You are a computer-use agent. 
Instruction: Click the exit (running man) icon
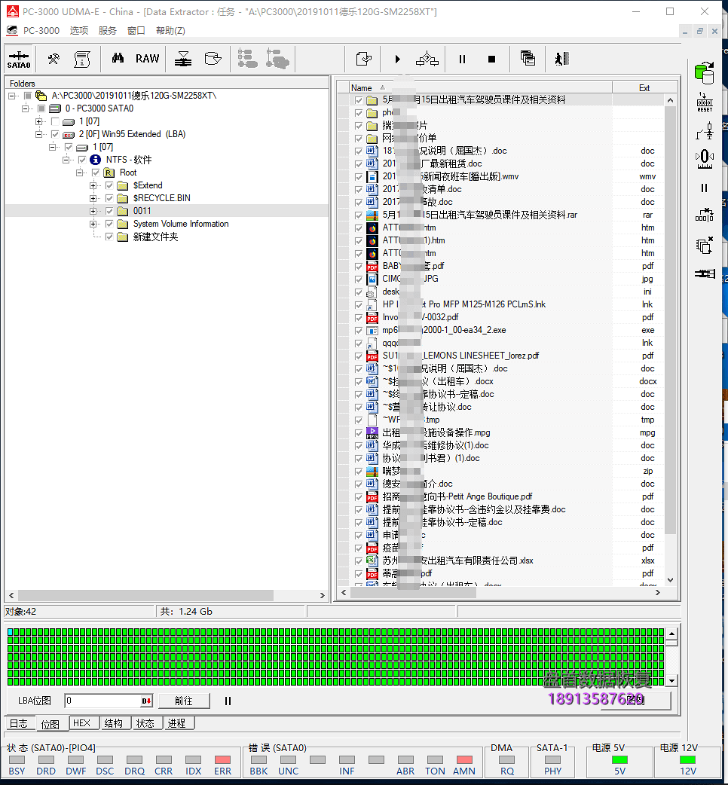point(562,59)
